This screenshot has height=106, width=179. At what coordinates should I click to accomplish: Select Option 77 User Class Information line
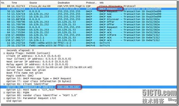[x=39, y=81]
